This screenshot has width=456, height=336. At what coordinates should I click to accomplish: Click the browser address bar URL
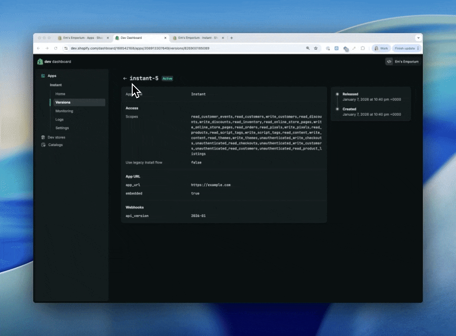pyautogui.click(x=140, y=48)
